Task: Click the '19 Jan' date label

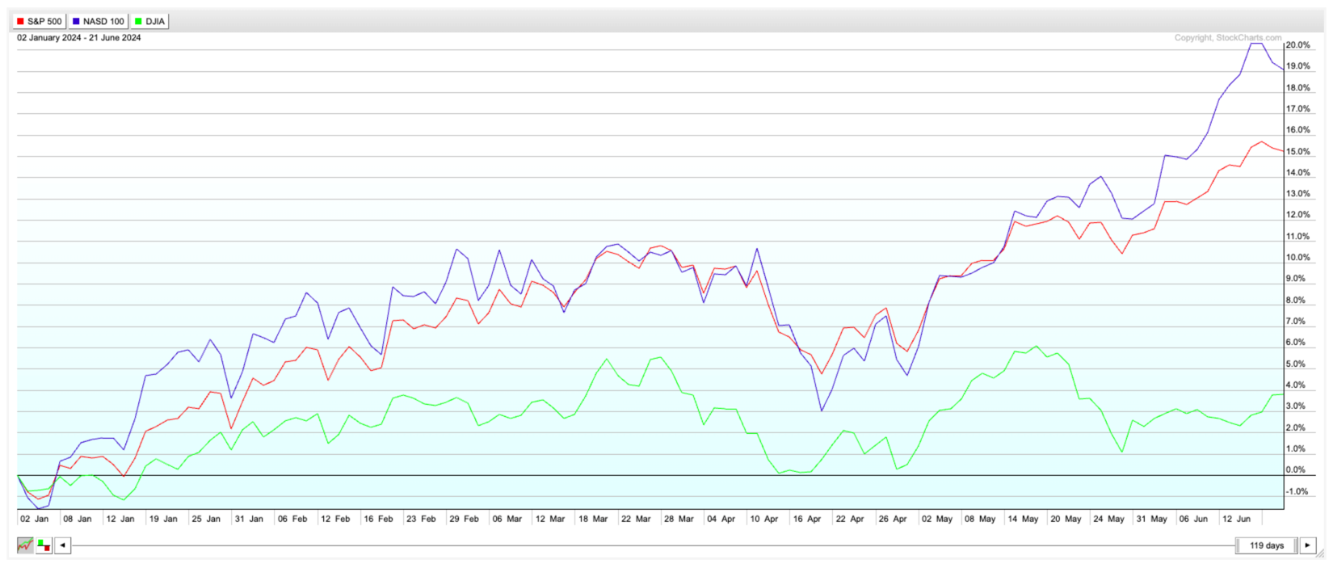Action: pyautogui.click(x=163, y=519)
